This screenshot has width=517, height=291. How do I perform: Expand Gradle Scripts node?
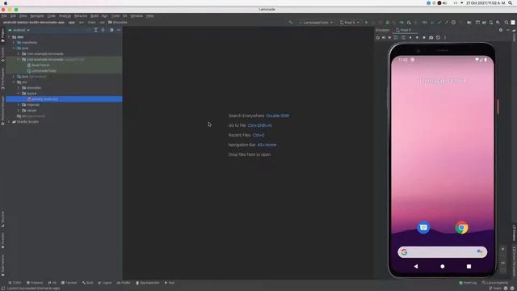(x=9, y=122)
